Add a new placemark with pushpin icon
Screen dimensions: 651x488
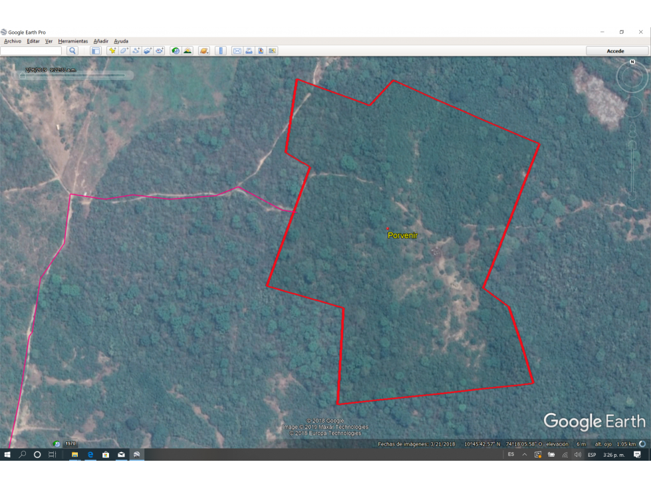(112, 51)
